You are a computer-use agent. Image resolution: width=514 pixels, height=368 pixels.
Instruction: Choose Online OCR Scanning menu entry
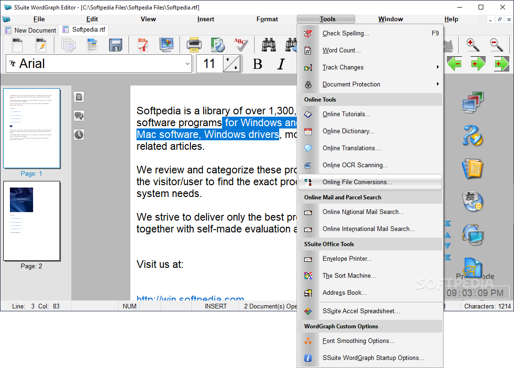pyautogui.click(x=370, y=165)
